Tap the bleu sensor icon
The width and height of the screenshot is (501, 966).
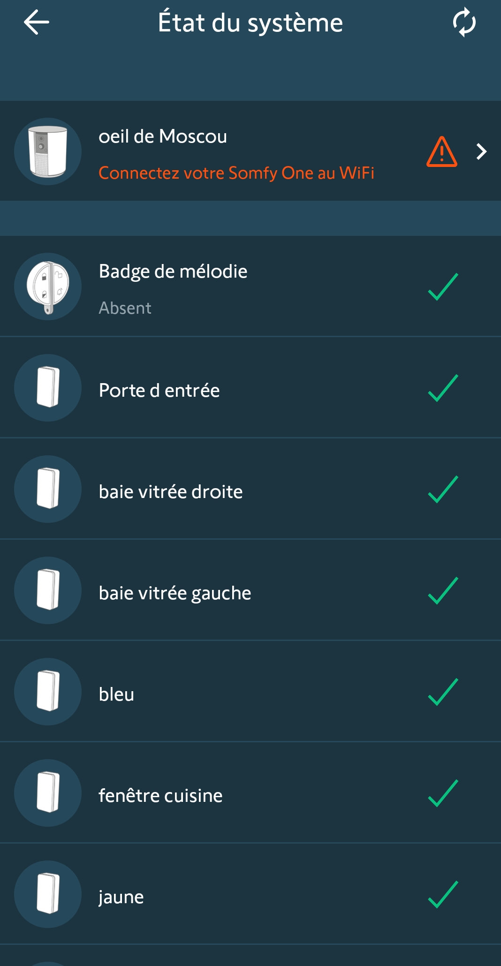48,692
